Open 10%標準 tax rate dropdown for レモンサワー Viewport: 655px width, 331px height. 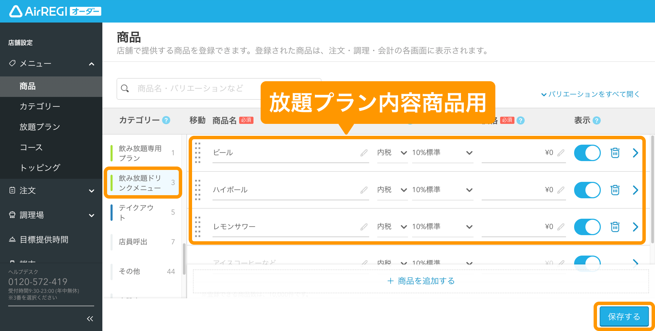[442, 227]
